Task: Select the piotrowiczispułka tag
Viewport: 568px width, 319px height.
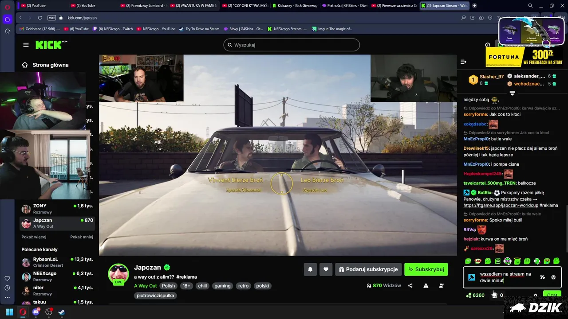Action: 155,296
